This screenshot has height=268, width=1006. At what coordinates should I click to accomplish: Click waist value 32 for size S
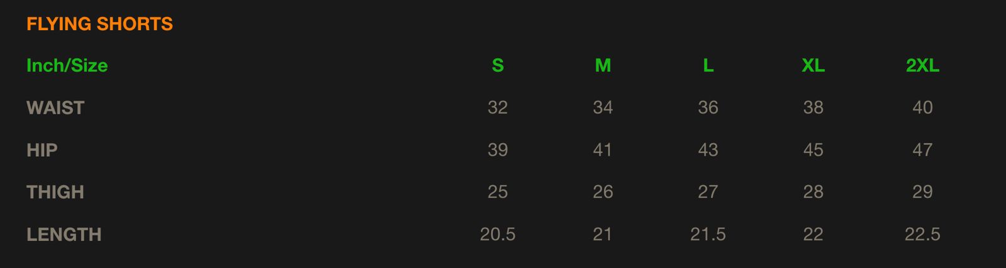tap(497, 108)
